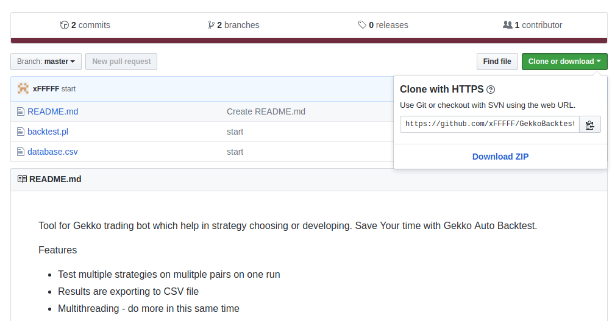The image size is (612, 321).
Task: Click the HTTPS help question mark icon
Action: click(491, 90)
